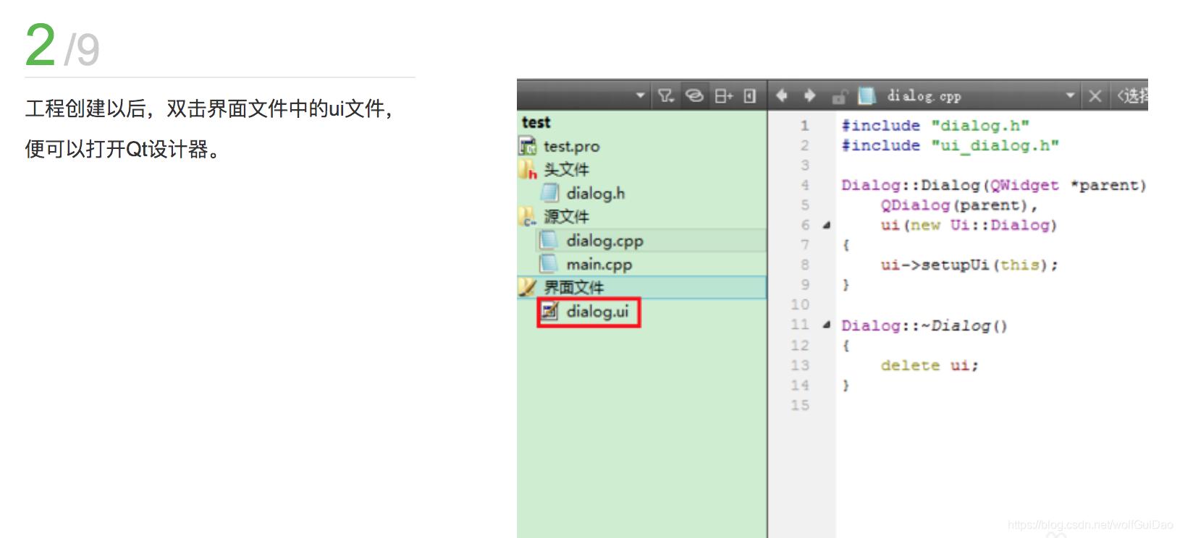This screenshot has height=538, width=1180.
Task: Close the dialog.cpp document with the X
Action: click(1095, 95)
